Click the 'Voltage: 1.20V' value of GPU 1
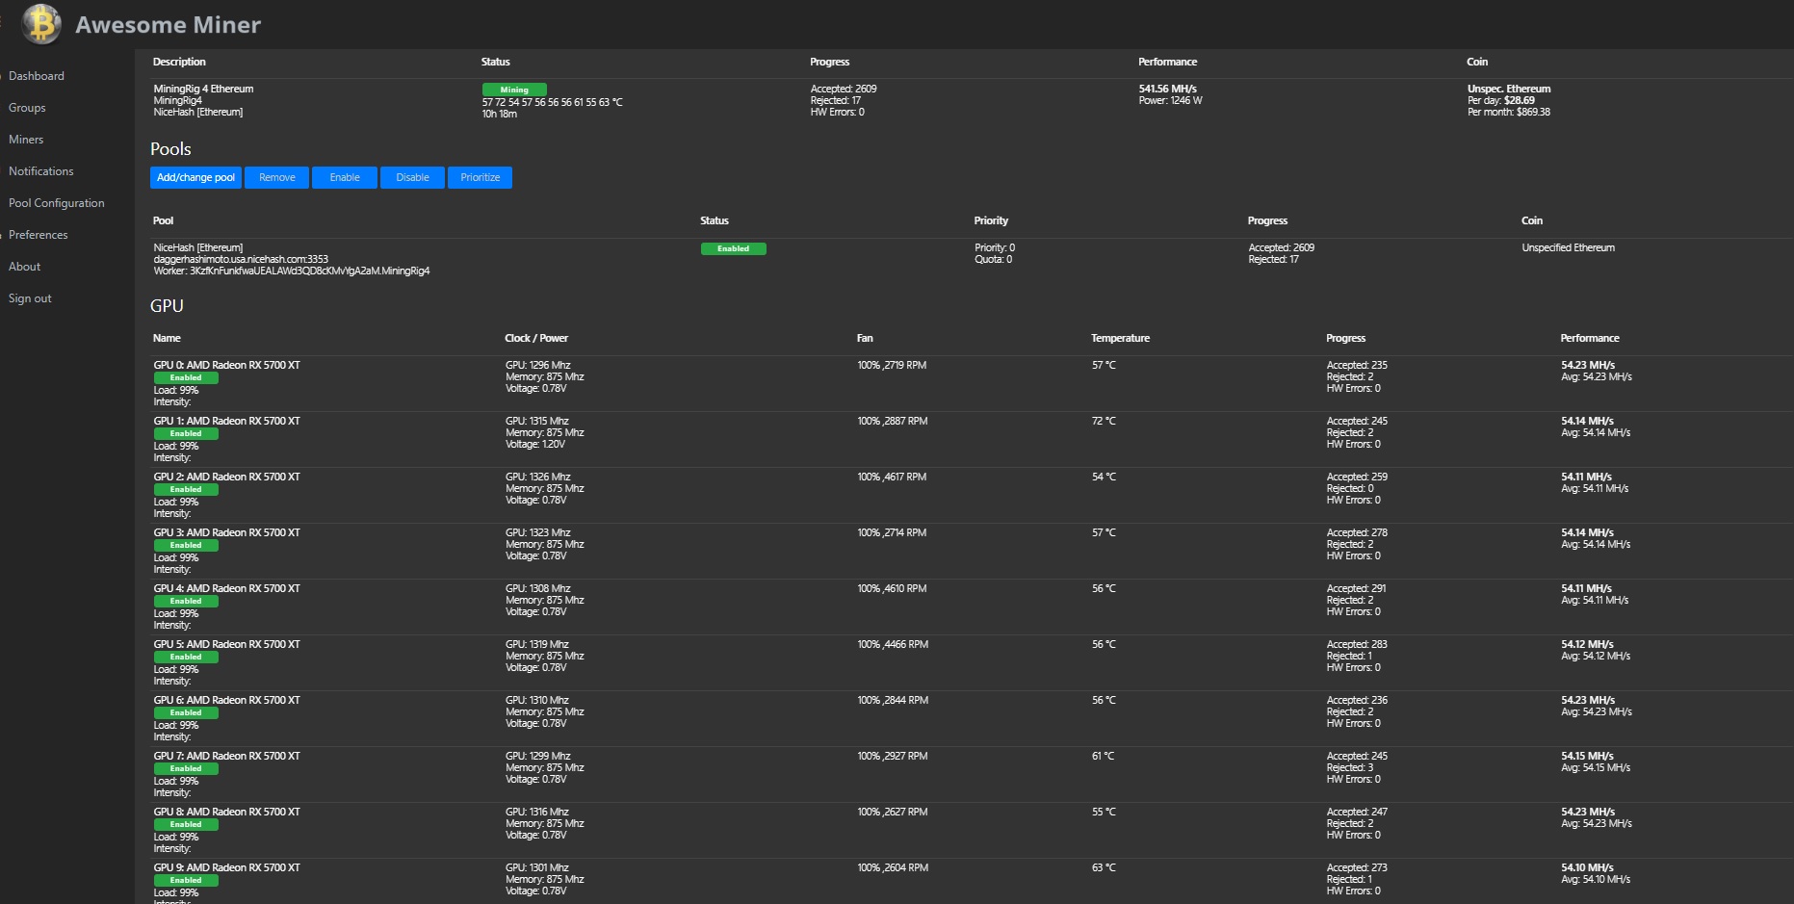Image resolution: width=1794 pixels, height=904 pixels. click(535, 444)
